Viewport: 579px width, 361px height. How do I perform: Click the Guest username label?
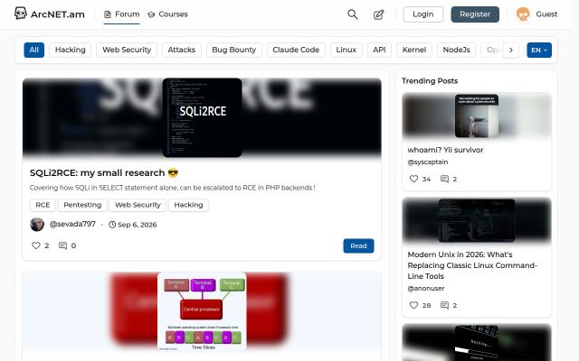coord(546,14)
